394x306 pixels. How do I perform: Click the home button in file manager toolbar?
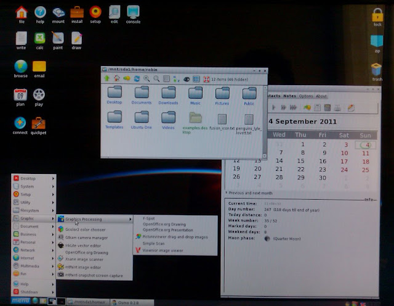pyautogui.click(x=117, y=78)
